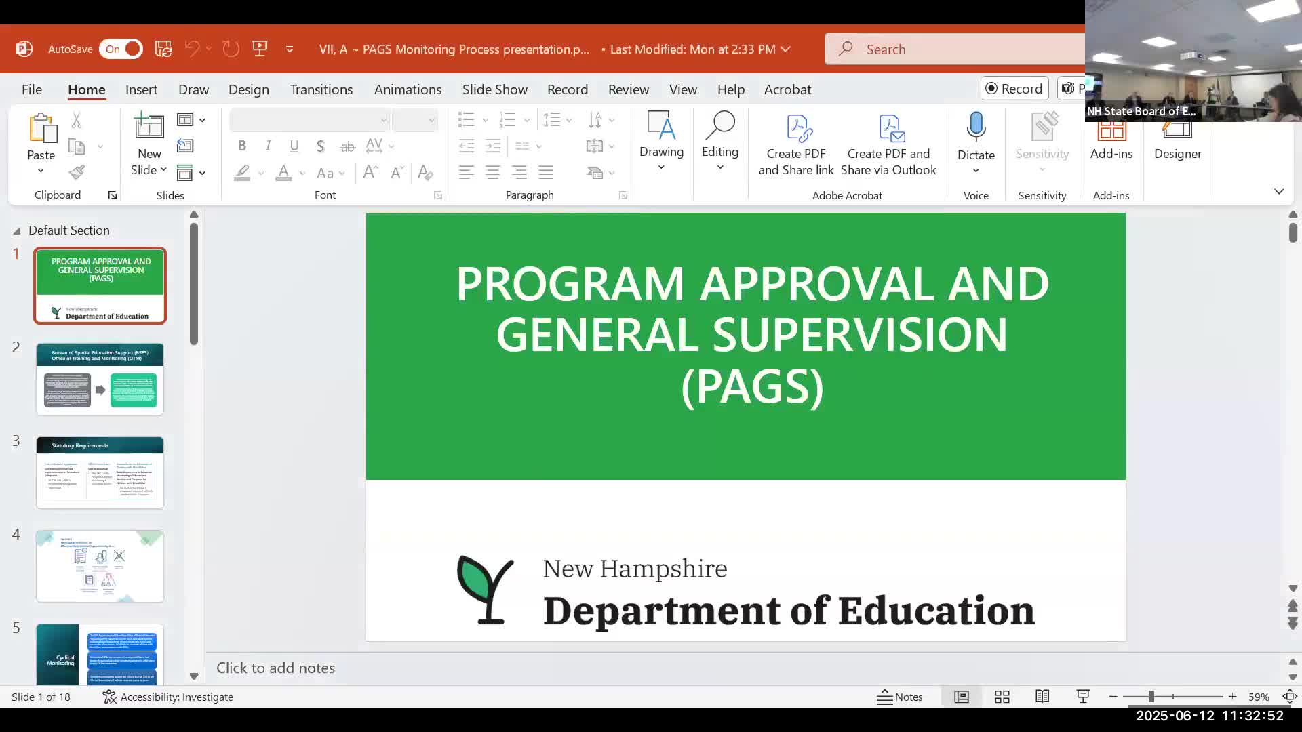Toggle Normal view button in status bar
Image resolution: width=1302 pixels, height=732 pixels.
click(x=962, y=697)
